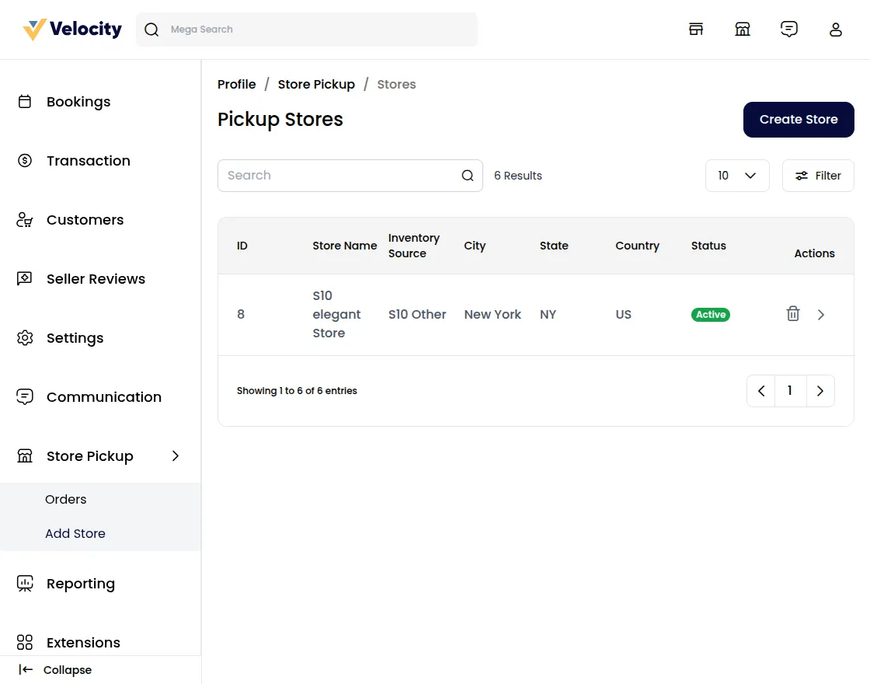
Task: Click the Store Pickup sidebar icon
Action: coord(24,455)
